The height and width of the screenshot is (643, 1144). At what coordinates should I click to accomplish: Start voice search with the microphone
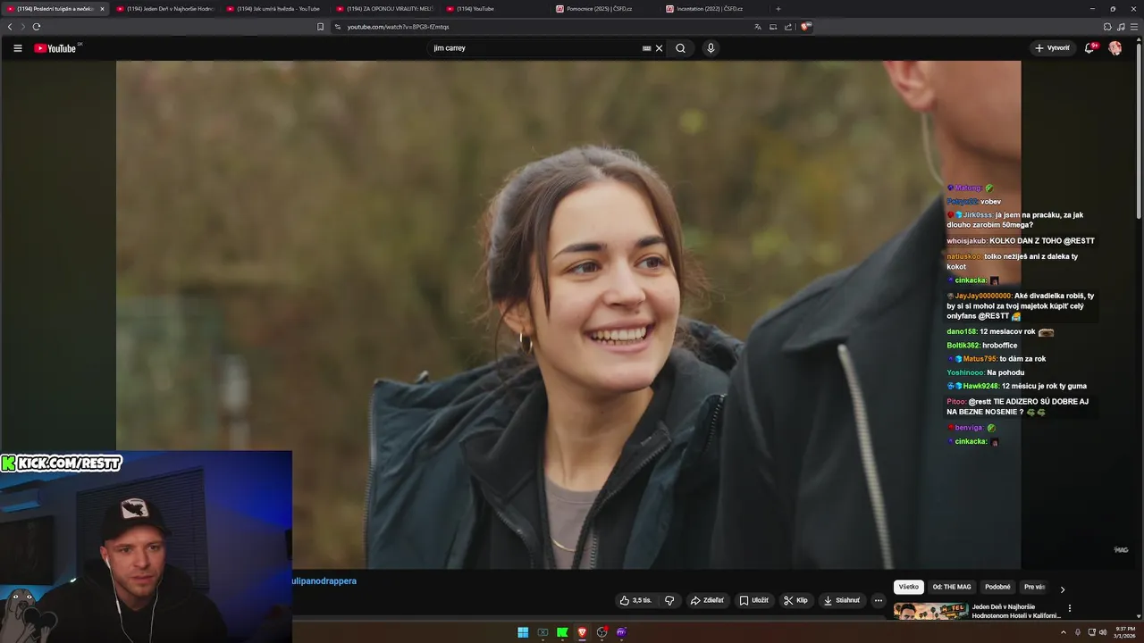[x=711, y=48]
